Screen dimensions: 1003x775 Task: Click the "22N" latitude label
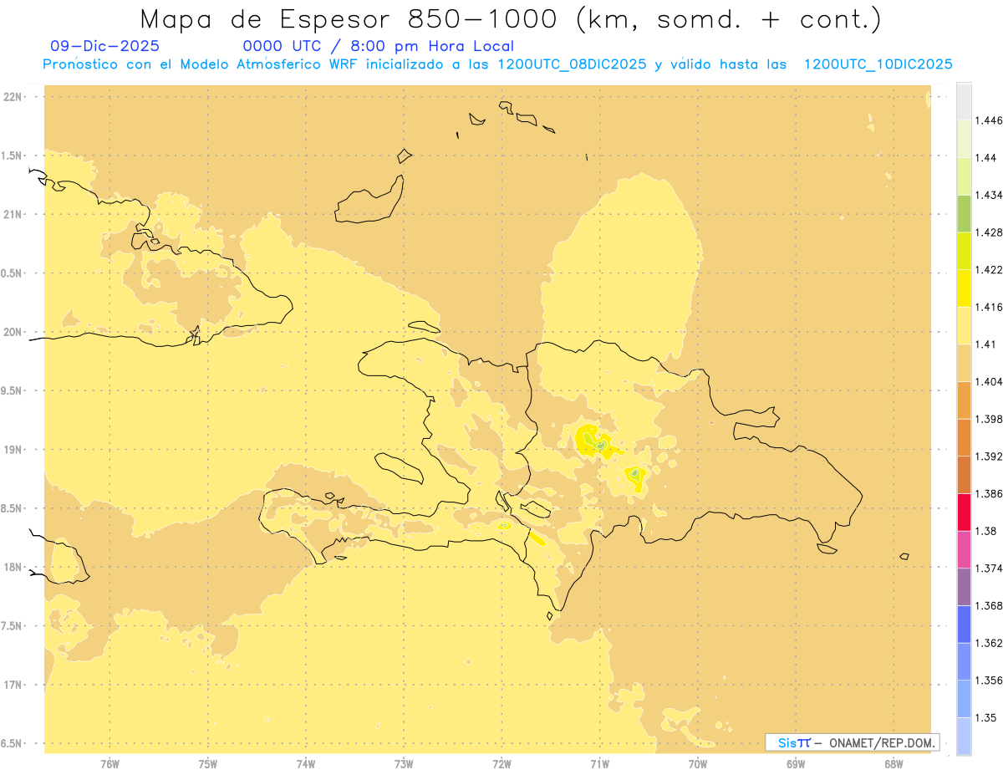[x=13, y=97]
